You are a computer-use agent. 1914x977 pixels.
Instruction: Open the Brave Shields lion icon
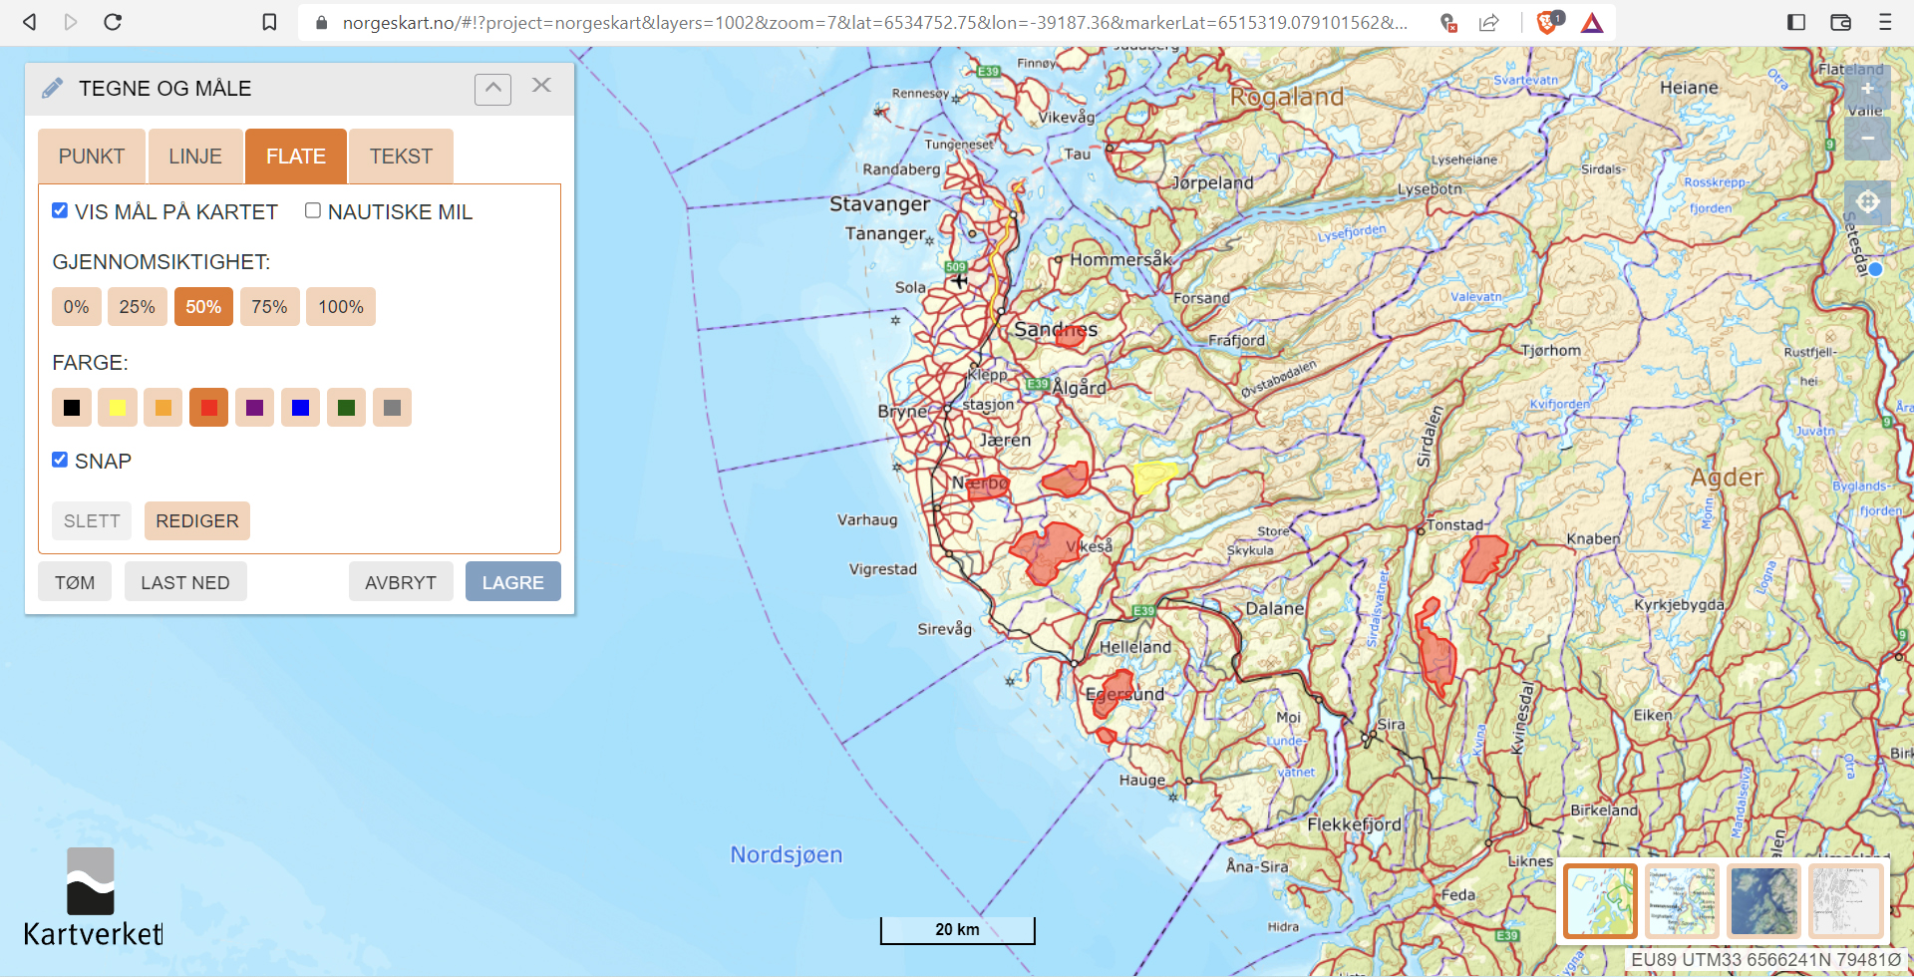tap(1547, 22)
